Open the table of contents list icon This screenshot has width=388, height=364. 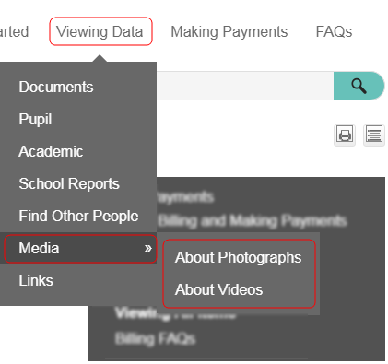tap(374, 135)
